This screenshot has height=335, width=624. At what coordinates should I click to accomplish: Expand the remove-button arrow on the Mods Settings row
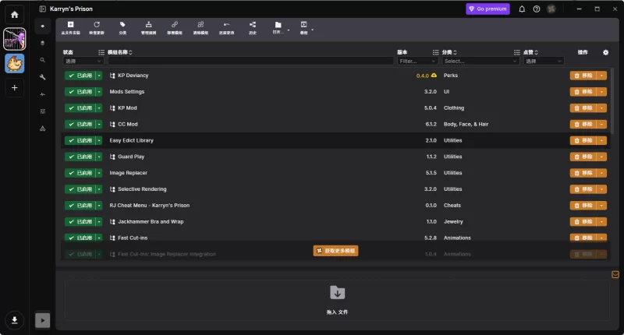click(601, 92)
